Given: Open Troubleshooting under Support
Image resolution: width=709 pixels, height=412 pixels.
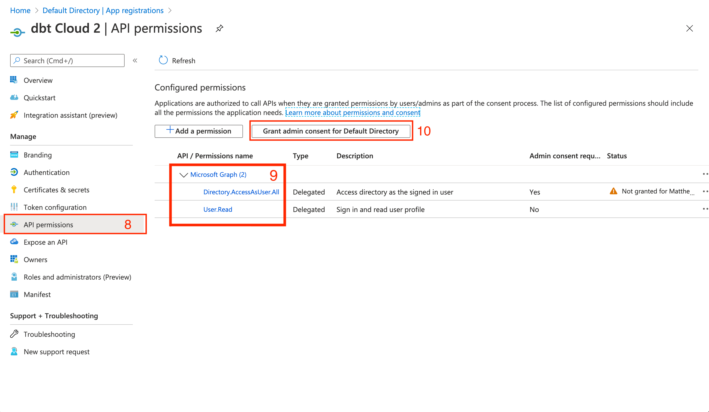Looking at the screenshot, I should 49,334.
